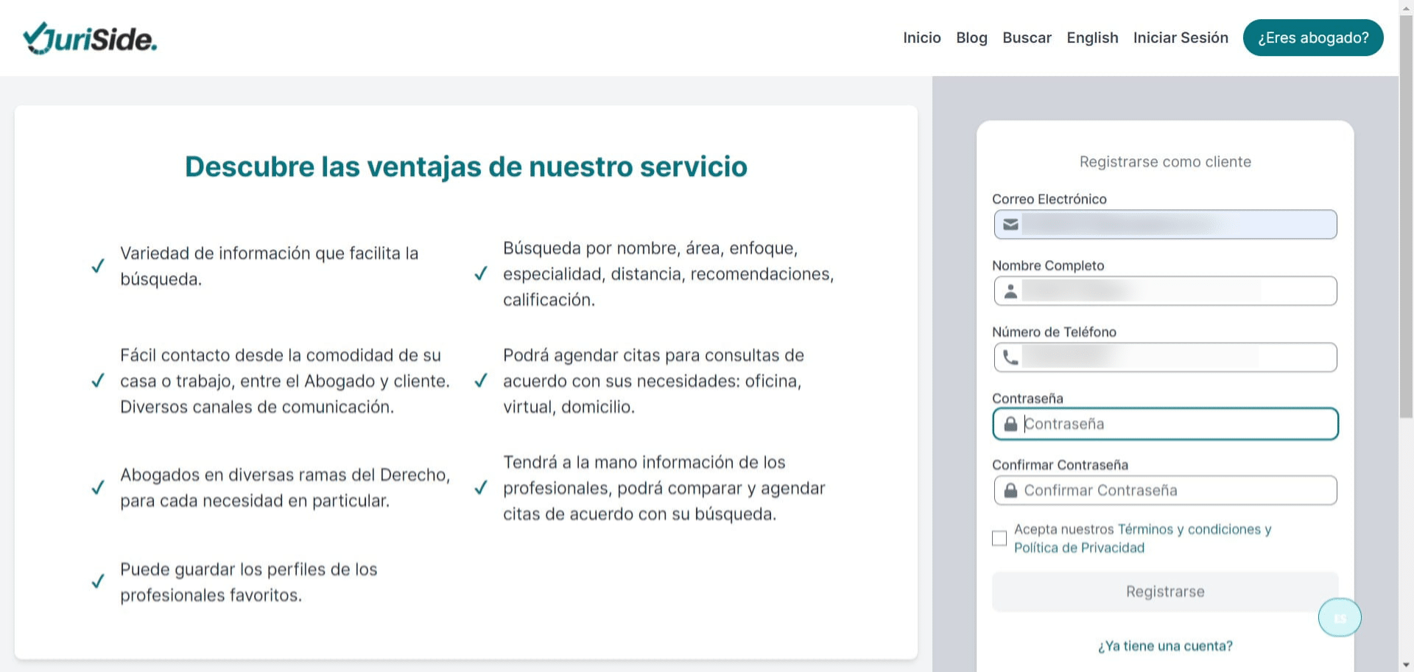This screenshot has width=1414, height=672.
Task: Open Iniciar Sesión
Action: (x=1180, y=38)
